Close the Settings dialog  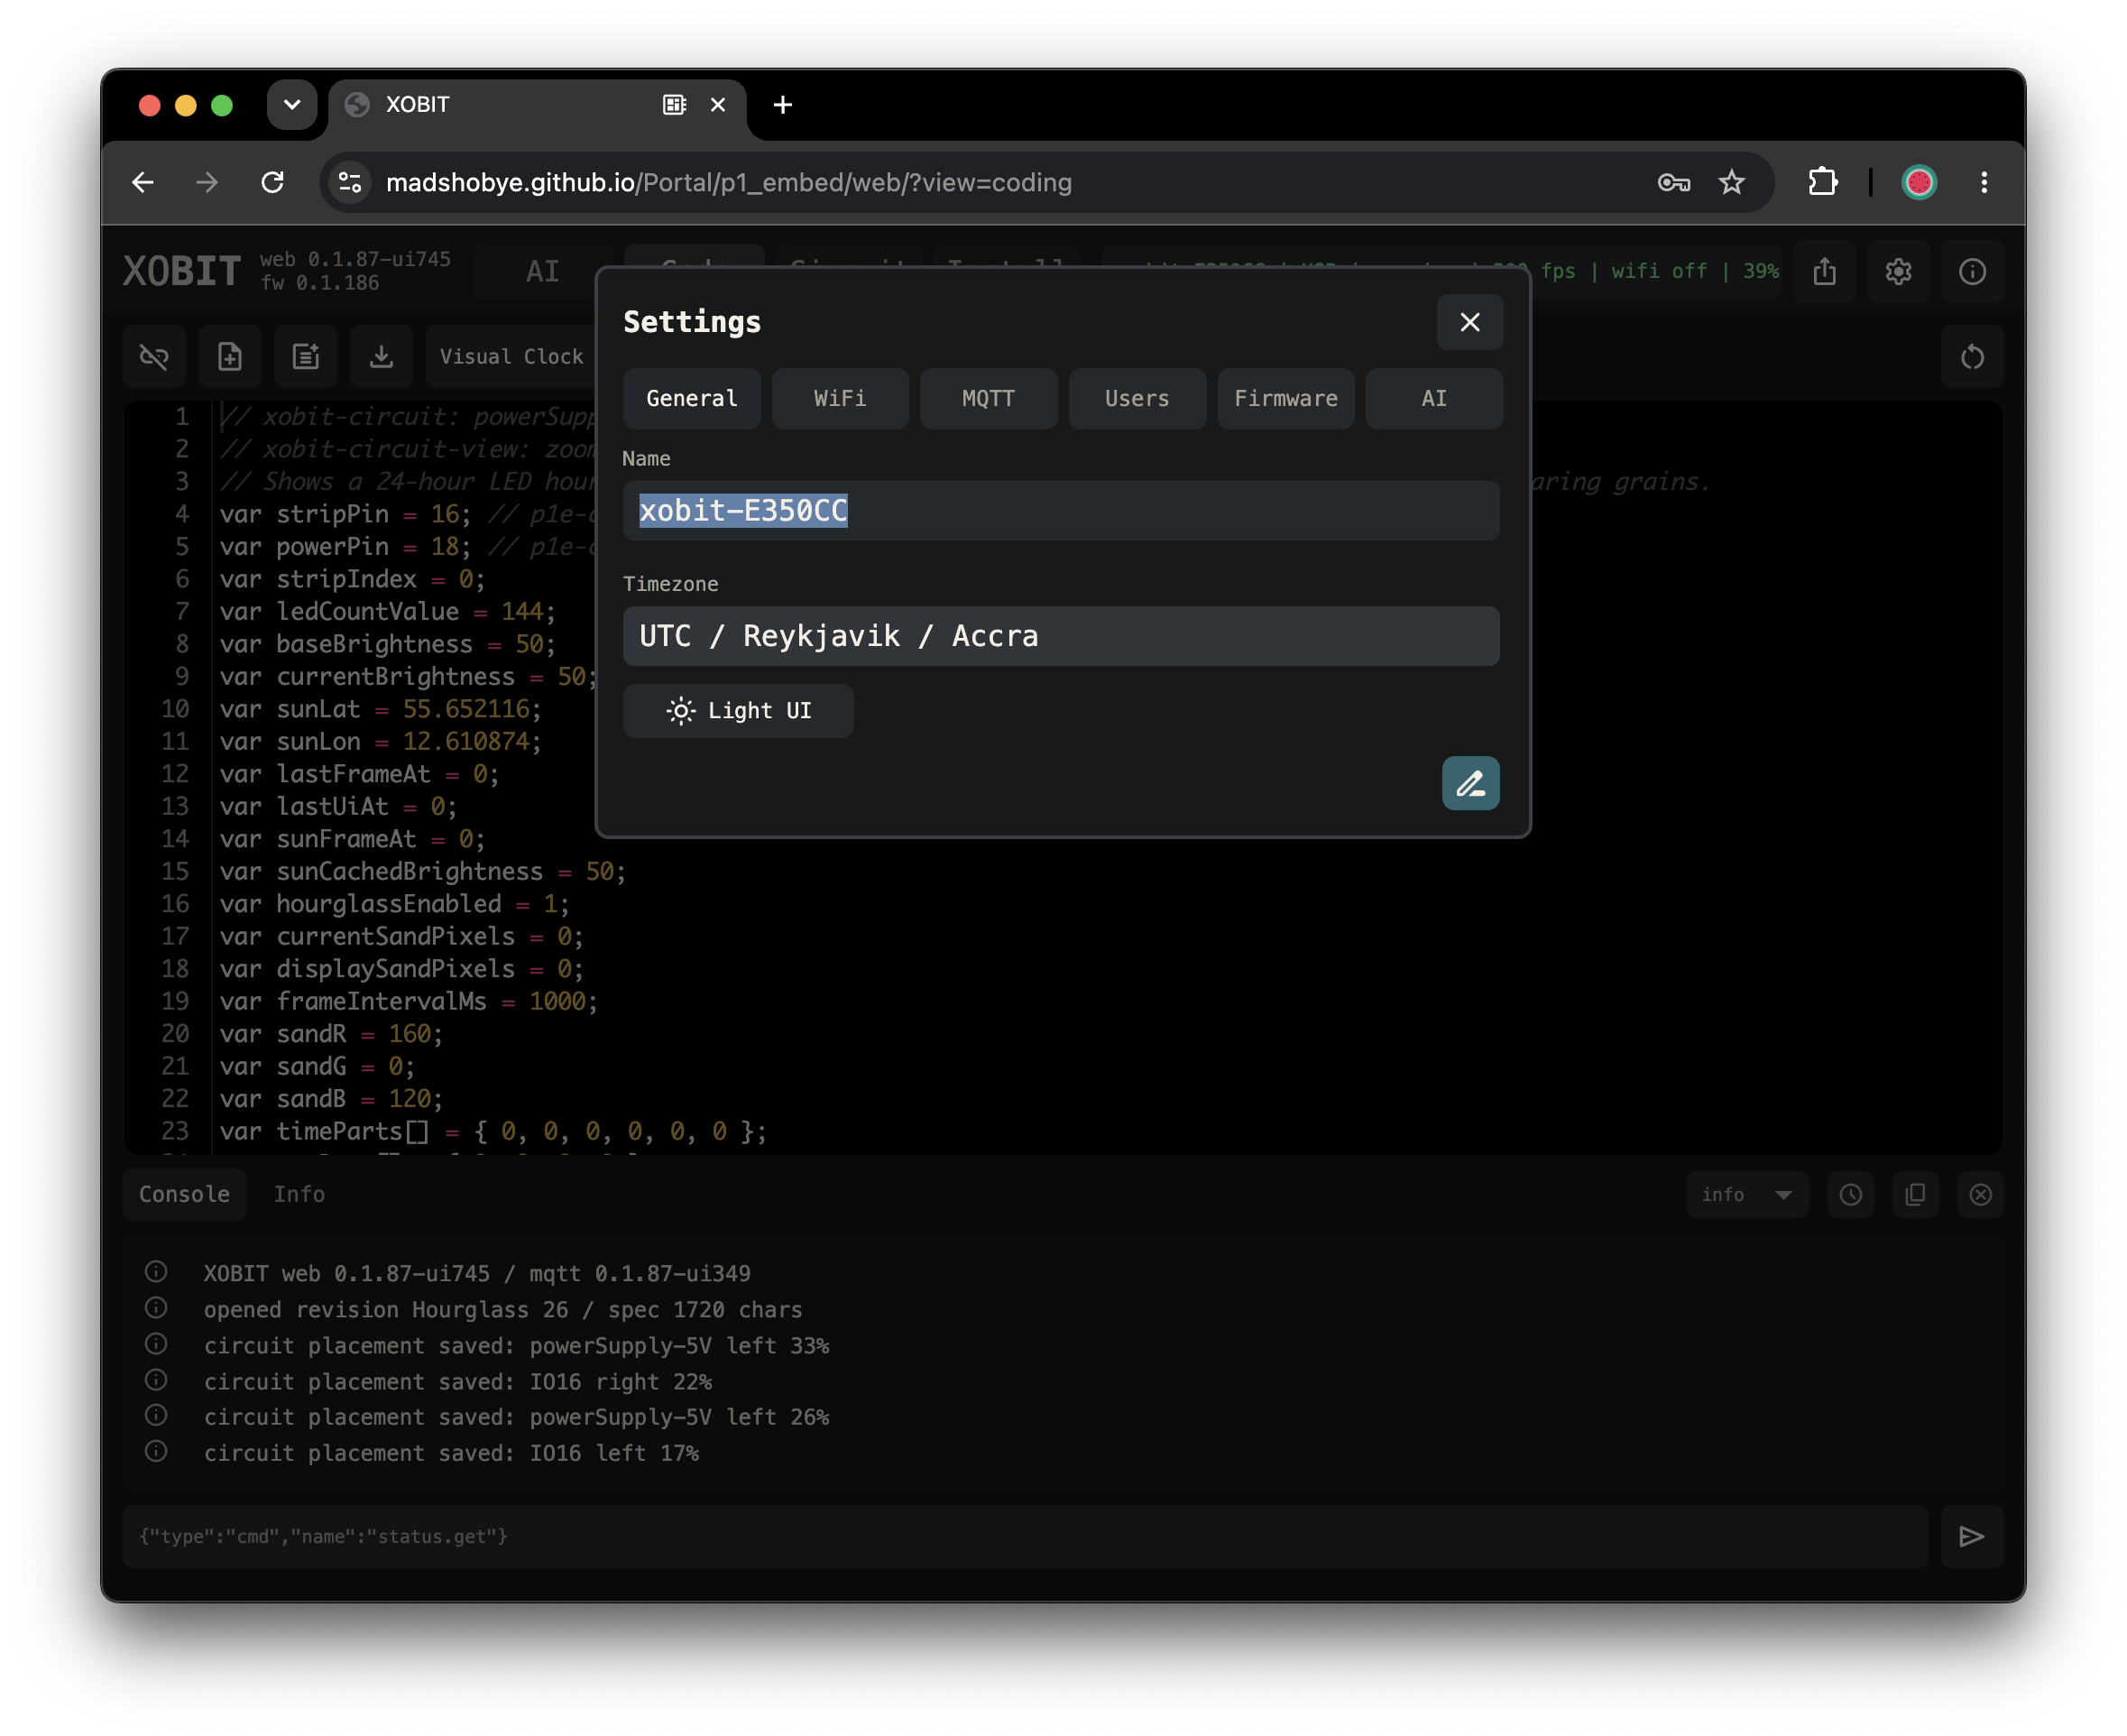click(x=1469, y=322)
